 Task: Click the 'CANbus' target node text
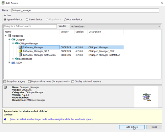8,115
